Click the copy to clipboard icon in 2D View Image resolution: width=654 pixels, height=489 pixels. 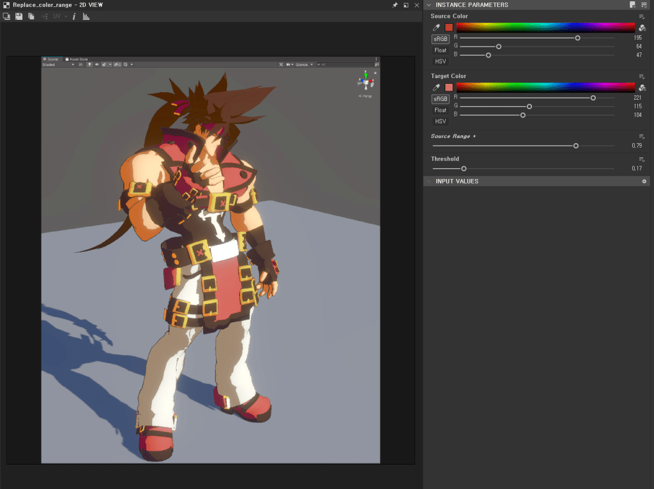click(x=31, y=16)
